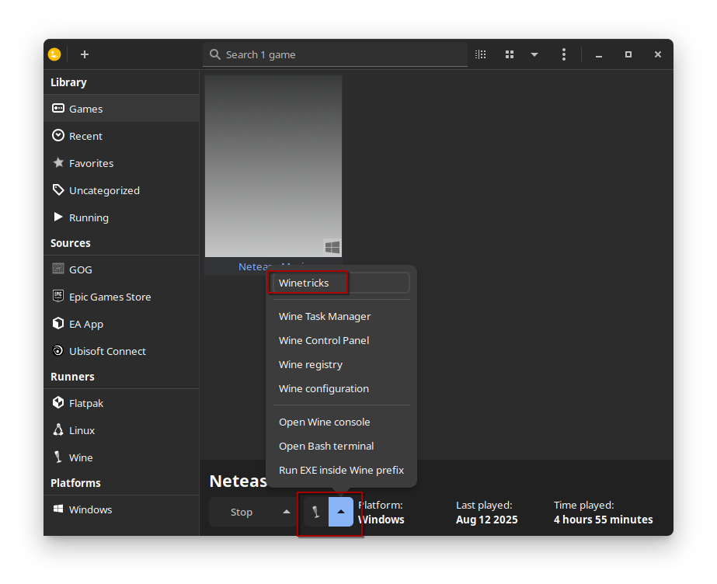Switch to the list view icon
Image resolution: width=717 pixels, height=584 pixels.
click(x=481, y=54)
